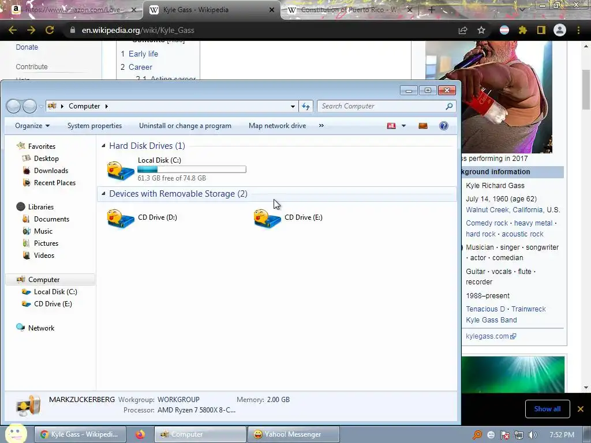591x443 pixels.
Task: Click the Donate link in Wikipedia sidebar
Action: click(x=27, y=47)
